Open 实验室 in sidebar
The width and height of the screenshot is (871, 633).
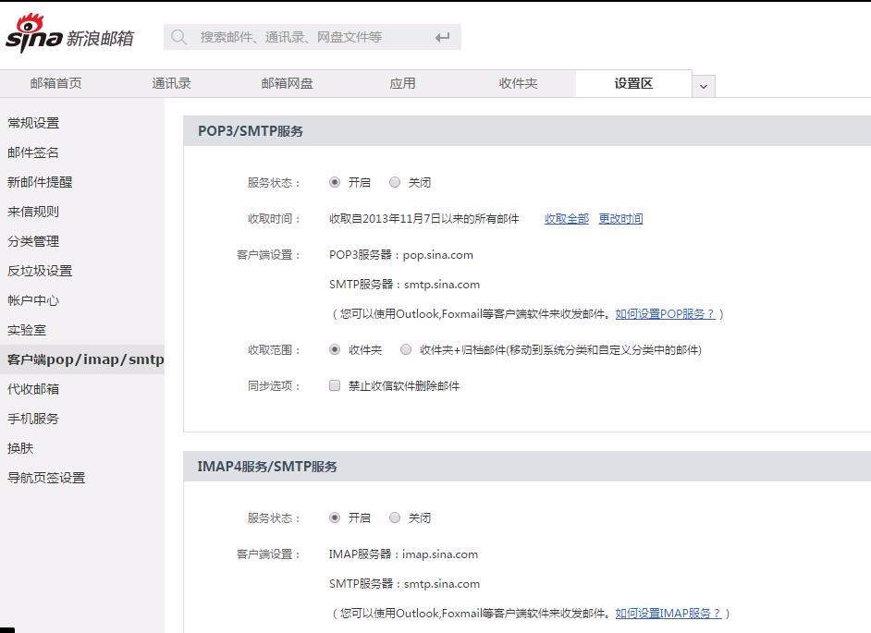coord(27,330)
